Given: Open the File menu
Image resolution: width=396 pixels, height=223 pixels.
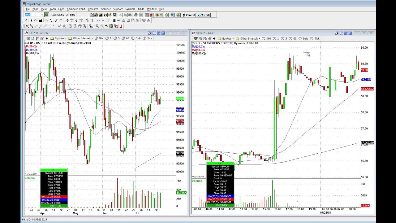Looking at the screenshot, I should pyautogui.click(x=28, y=9).
